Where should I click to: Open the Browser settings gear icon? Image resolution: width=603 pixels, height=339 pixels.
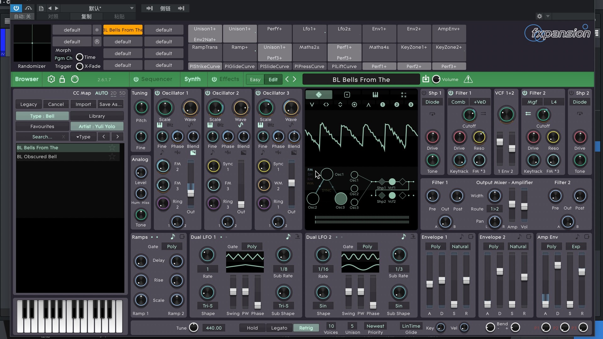[x=51, y=79]
